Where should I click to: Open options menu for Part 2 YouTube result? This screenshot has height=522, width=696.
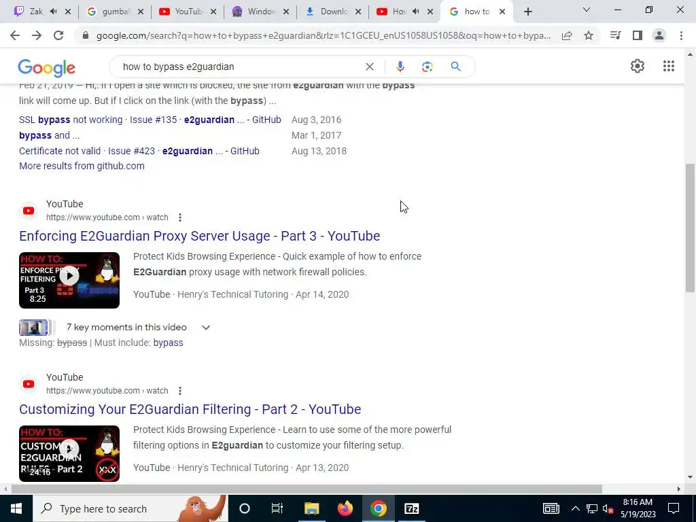(179, 391)
